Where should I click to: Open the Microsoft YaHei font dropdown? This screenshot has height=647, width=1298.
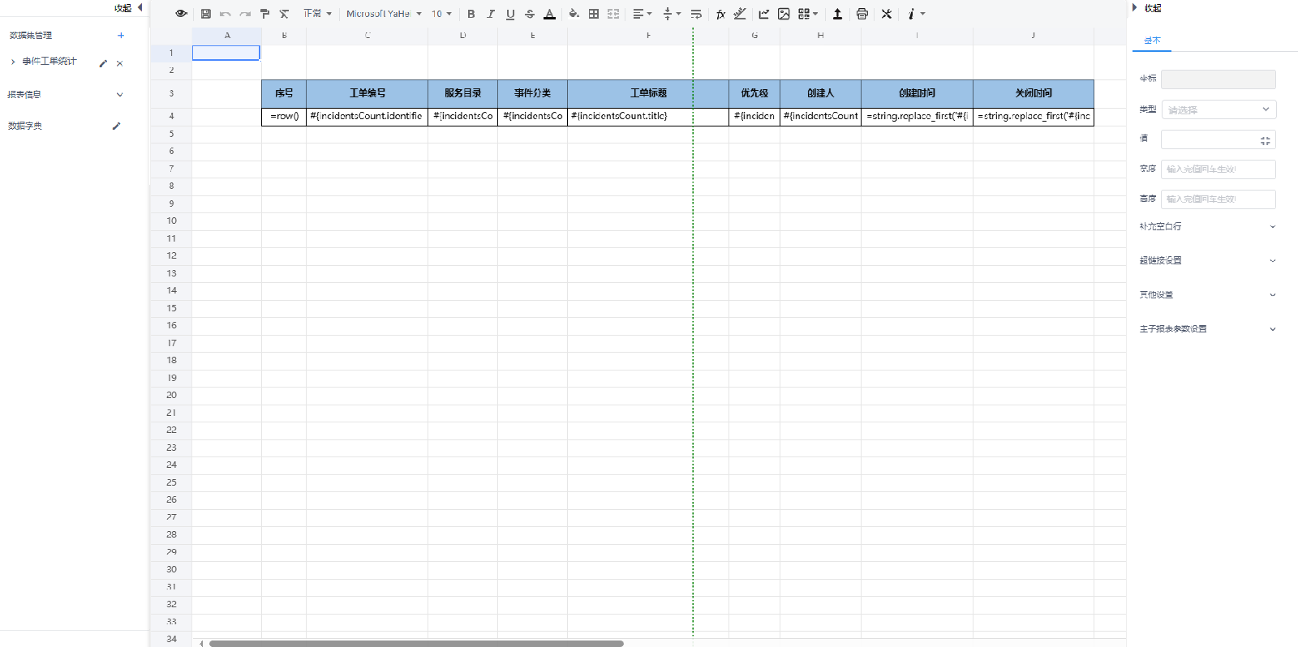(384, 14)
